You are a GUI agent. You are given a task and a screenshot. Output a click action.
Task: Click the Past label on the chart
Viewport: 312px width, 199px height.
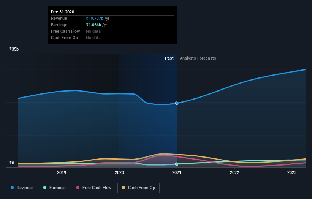pyautogui.click(x=169, y=58)
